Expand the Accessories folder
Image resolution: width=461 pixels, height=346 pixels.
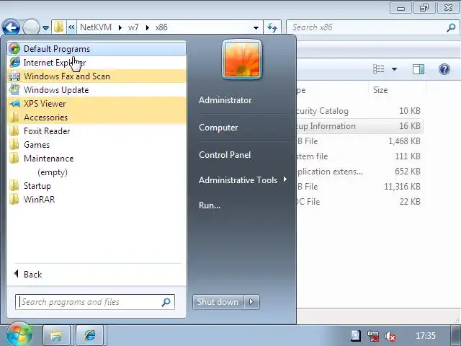pyautogui.click(x=97, y=117)
